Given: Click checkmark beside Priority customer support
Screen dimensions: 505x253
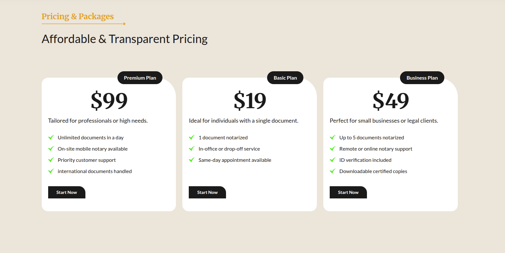Looking at the screenshot, I should [x=51, y=160].
